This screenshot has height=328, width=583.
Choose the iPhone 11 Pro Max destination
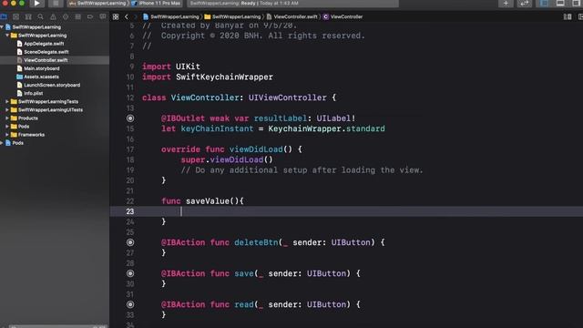(156, 3)
